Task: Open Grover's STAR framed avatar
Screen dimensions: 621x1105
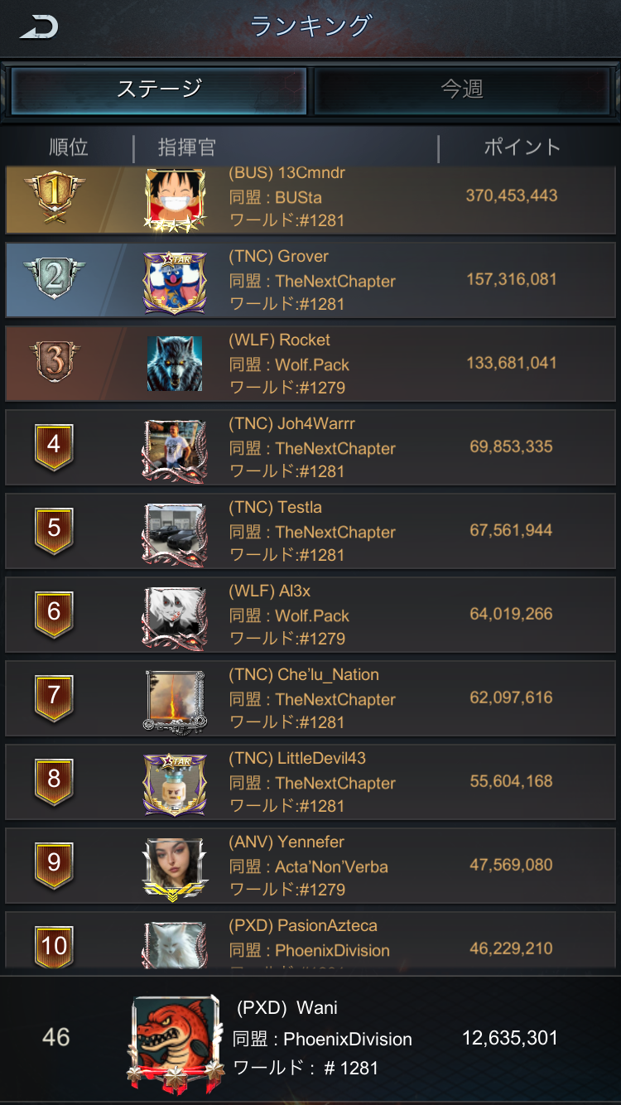Action: tap(175, 282)
